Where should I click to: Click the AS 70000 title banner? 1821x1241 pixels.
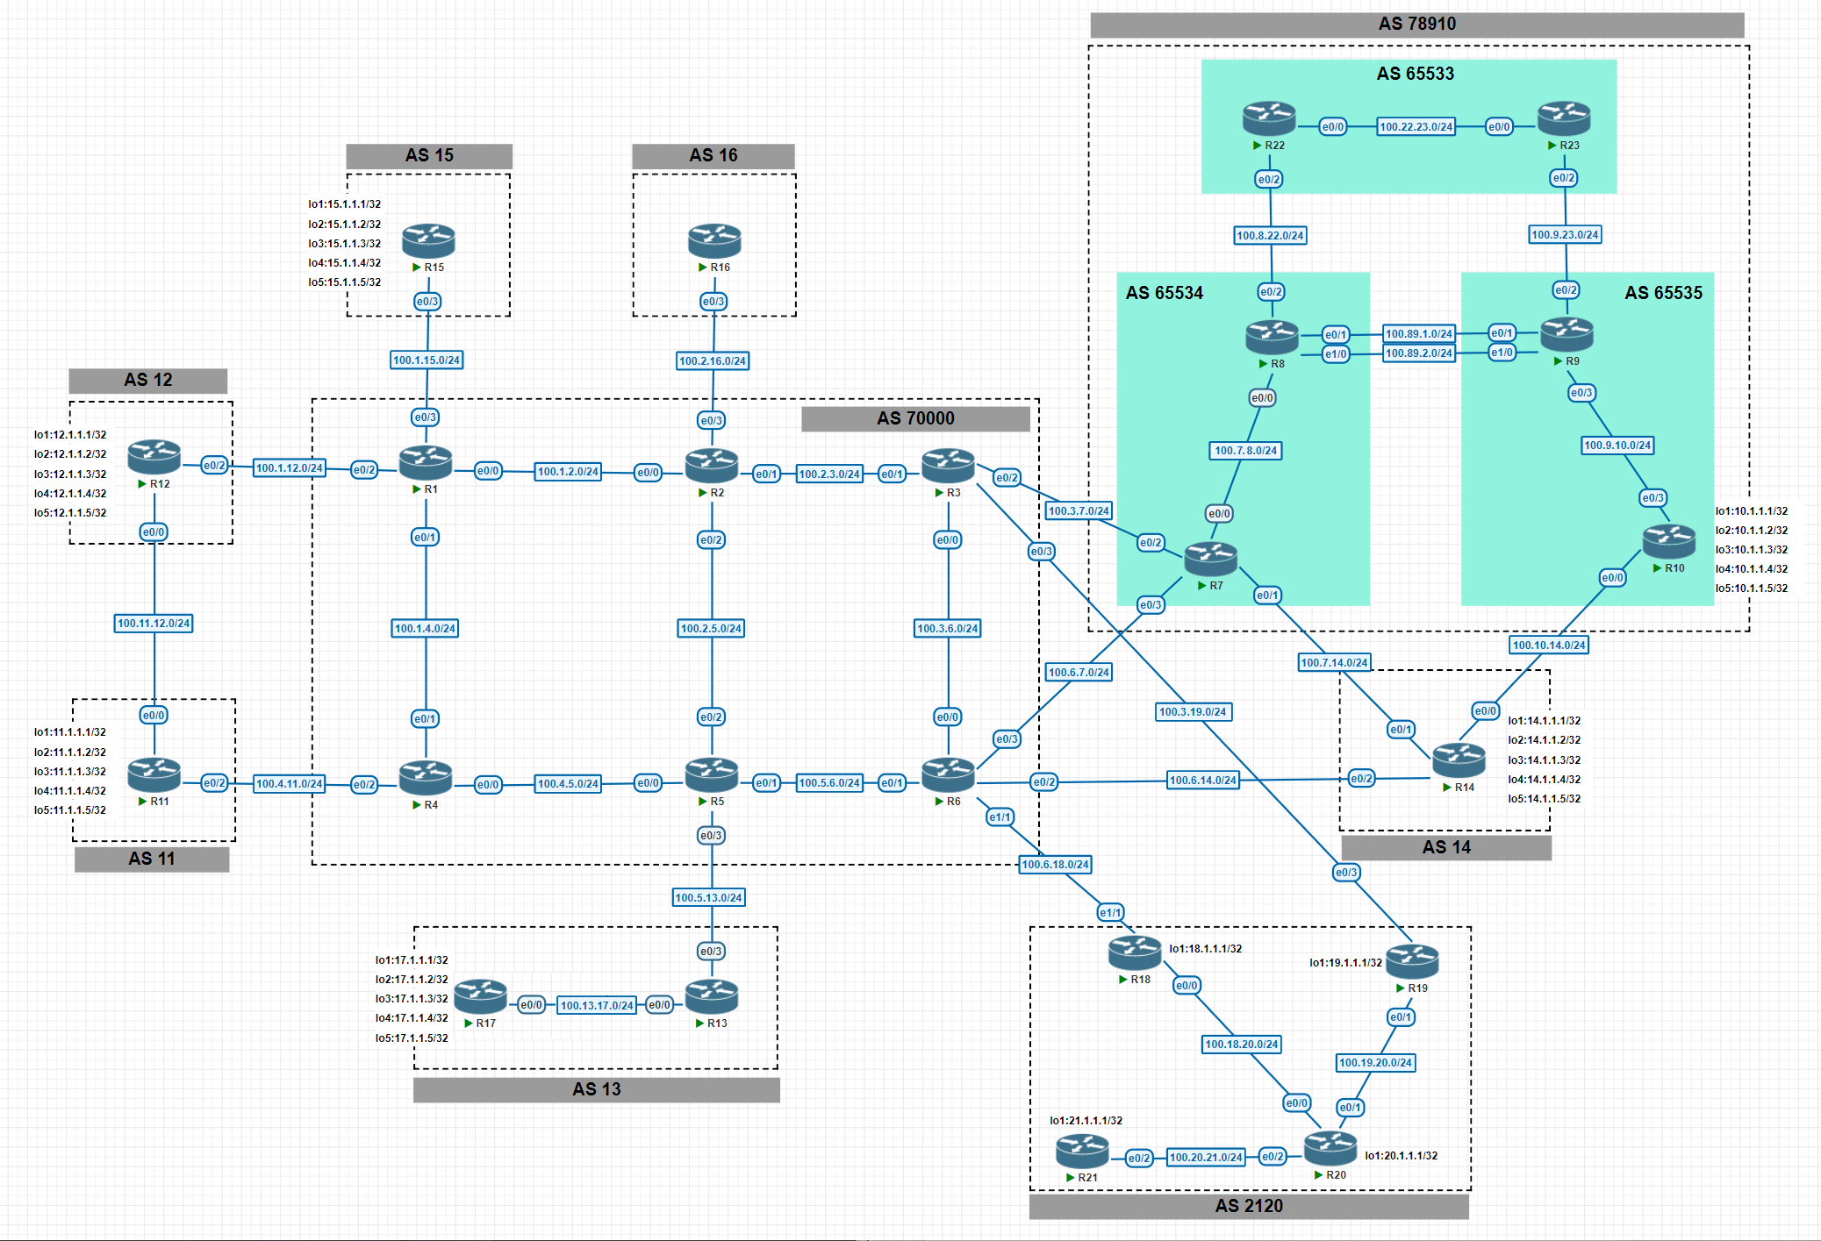[915, 418]
